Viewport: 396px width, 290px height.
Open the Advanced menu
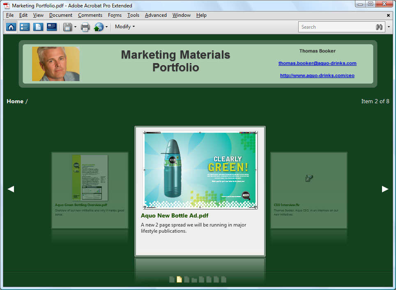coord(156,15)
